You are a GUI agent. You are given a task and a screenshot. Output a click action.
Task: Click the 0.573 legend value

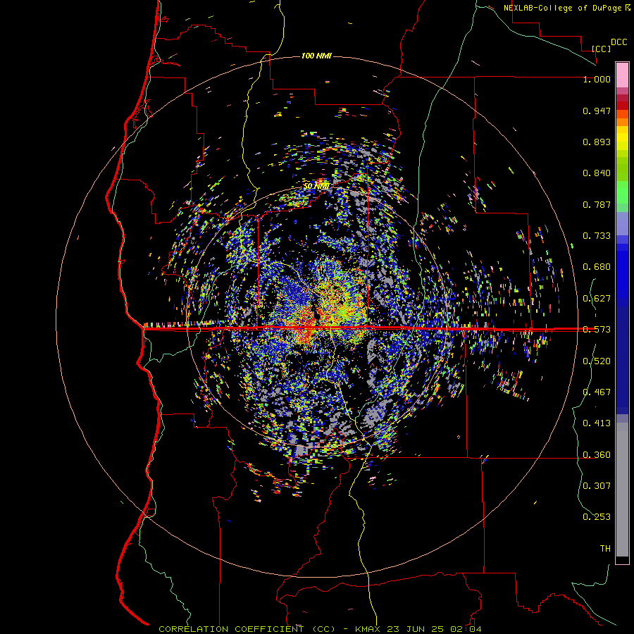(597, 330)
